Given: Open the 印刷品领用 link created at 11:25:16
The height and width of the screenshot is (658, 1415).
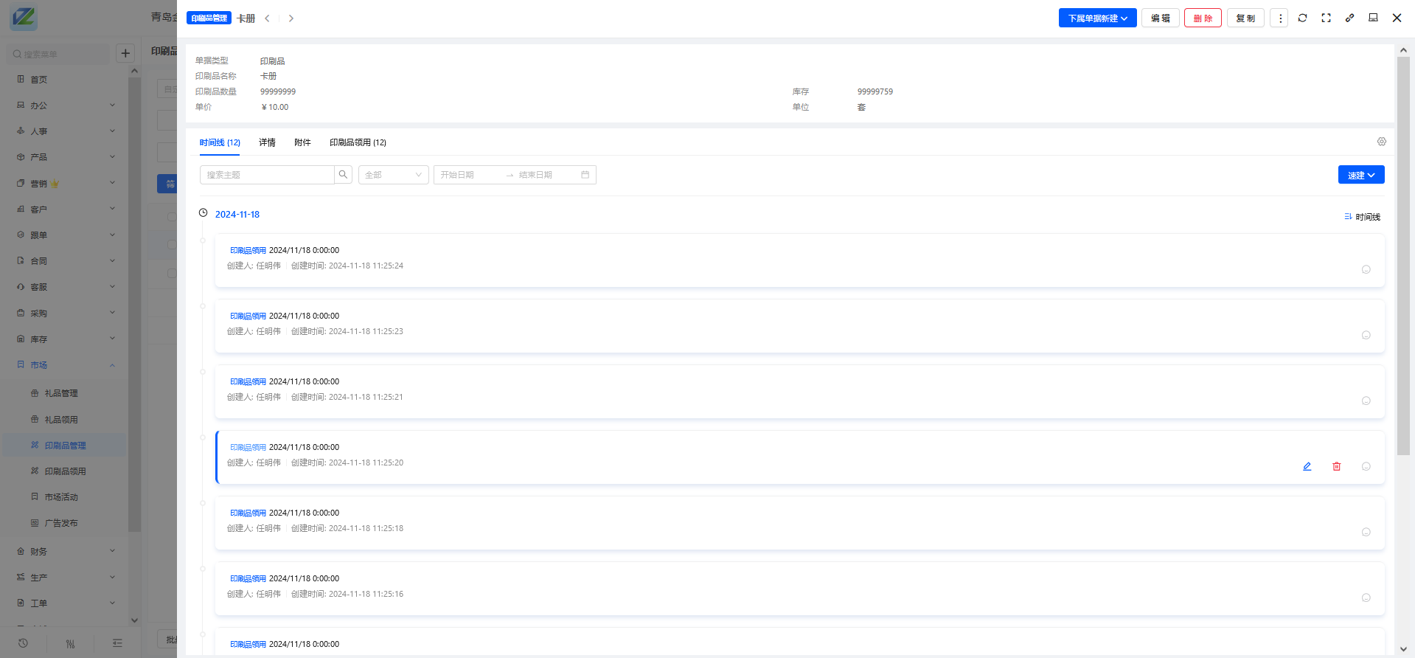Looking at the screenshot, I should (x=248, y=579).
